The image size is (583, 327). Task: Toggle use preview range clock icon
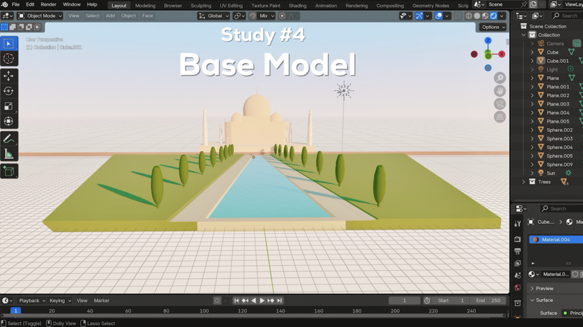tap(427, 300)
